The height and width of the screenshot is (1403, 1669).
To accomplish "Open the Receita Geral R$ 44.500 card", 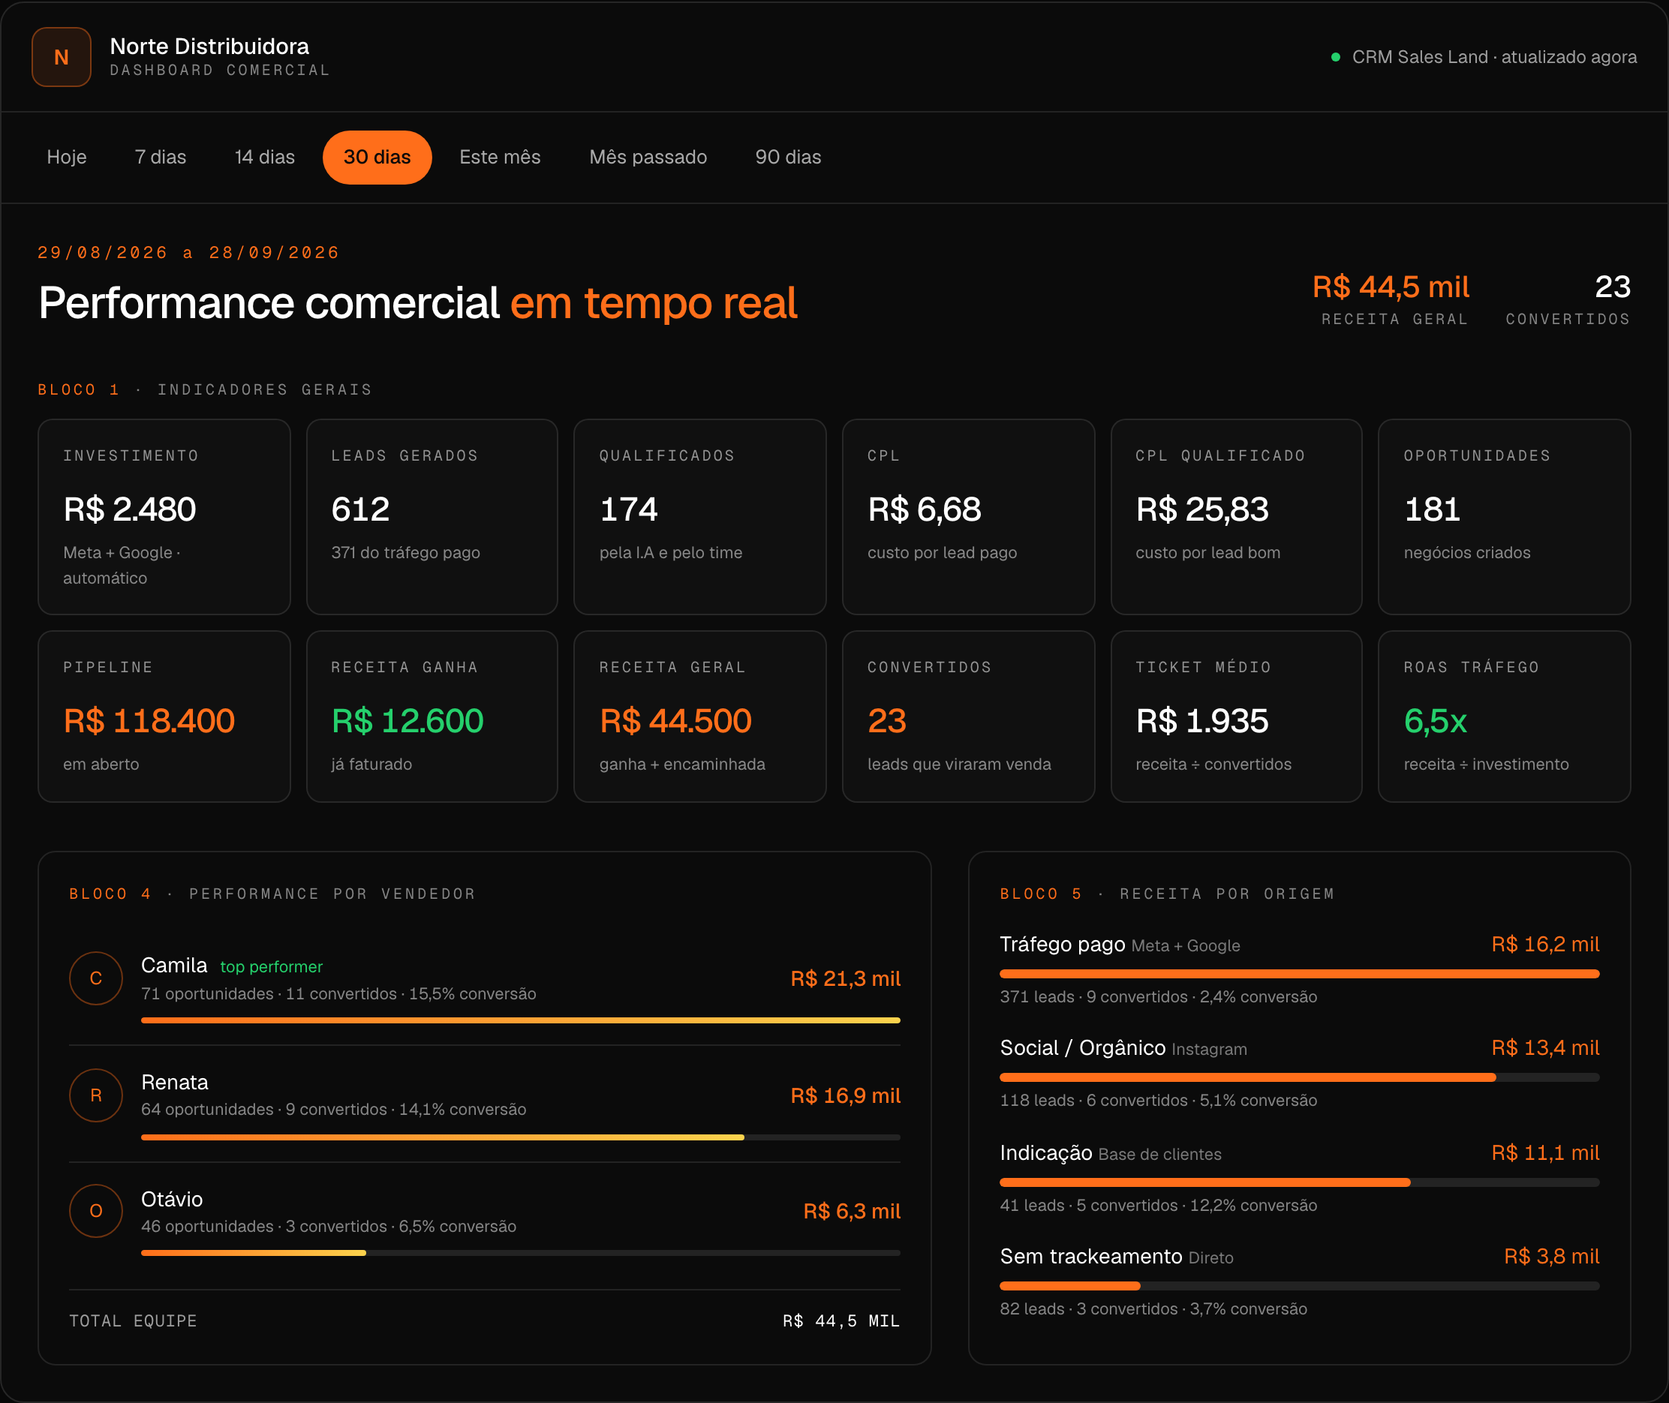I will tap(700, 717).
